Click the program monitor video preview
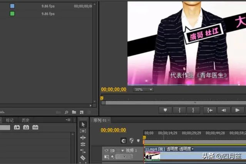The width and height of the screenshot is (246, 164). tap(187, 43)
